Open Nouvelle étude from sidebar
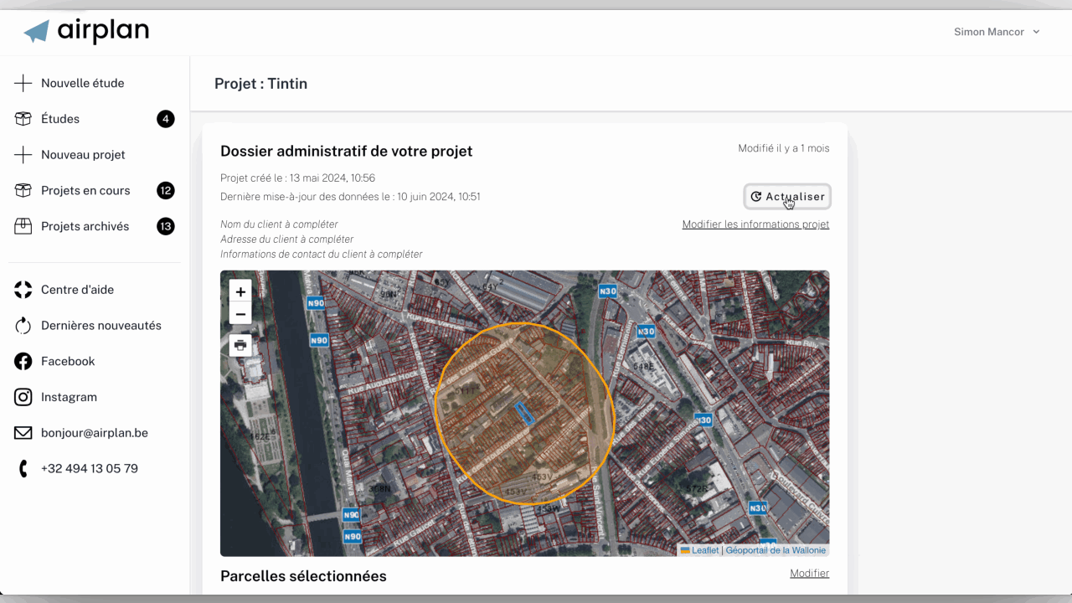This screenshot has width=1072, height=603. [x=83, y=83]
